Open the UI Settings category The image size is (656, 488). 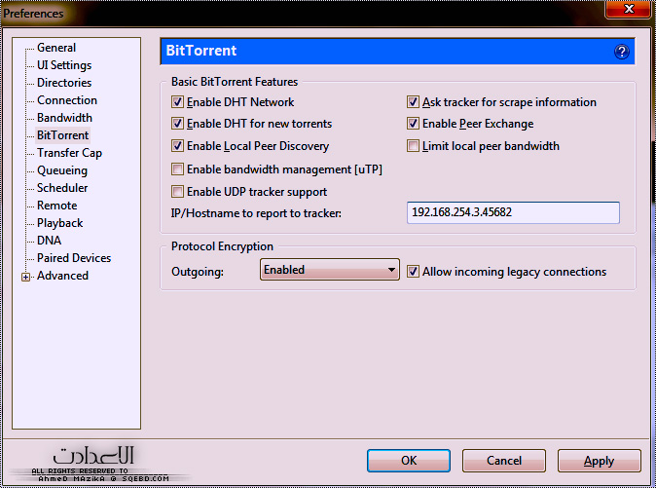(x=64, y=65)
